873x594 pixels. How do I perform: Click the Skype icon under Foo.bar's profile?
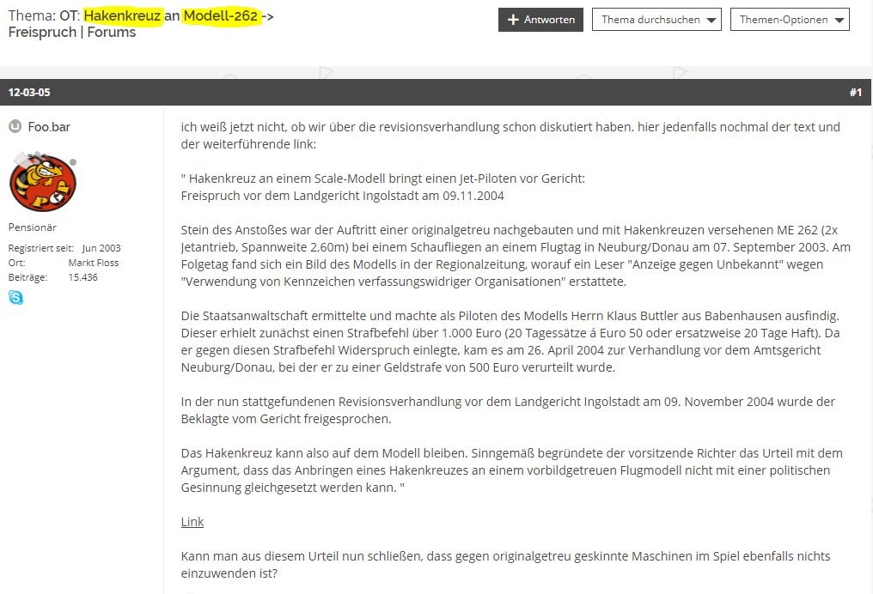pos(16,298)
